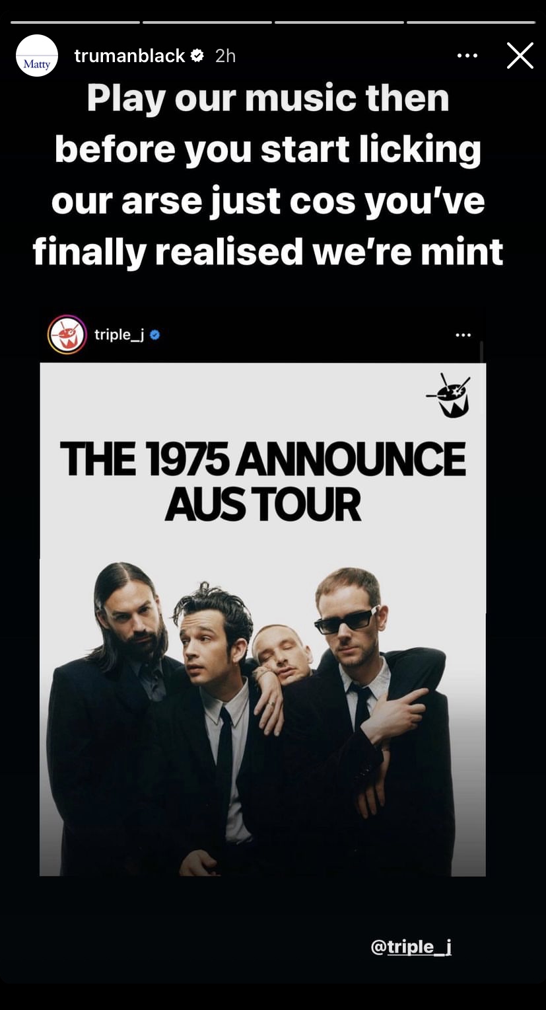This screenshot has width=546, height=1010.
Task: Click the triple j drum logo in image
Action: pos(449,396)
